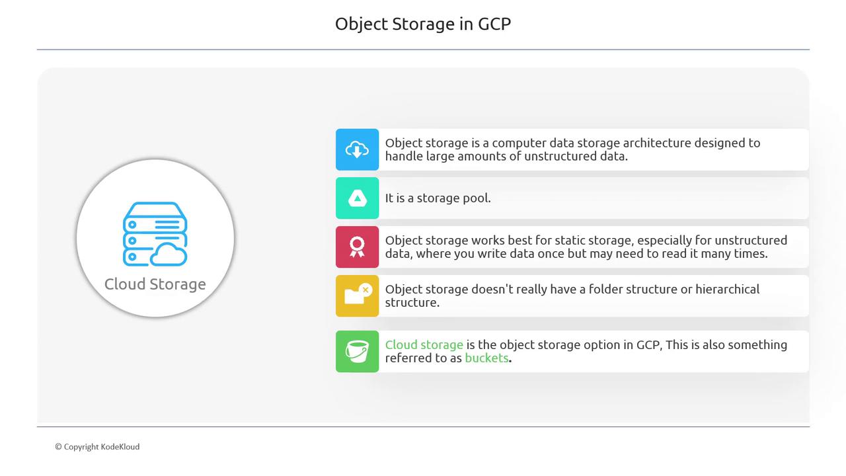Screen dimensions: 846x476
Task: Click the yellow folder icon
Action: (x=356, y=296)
